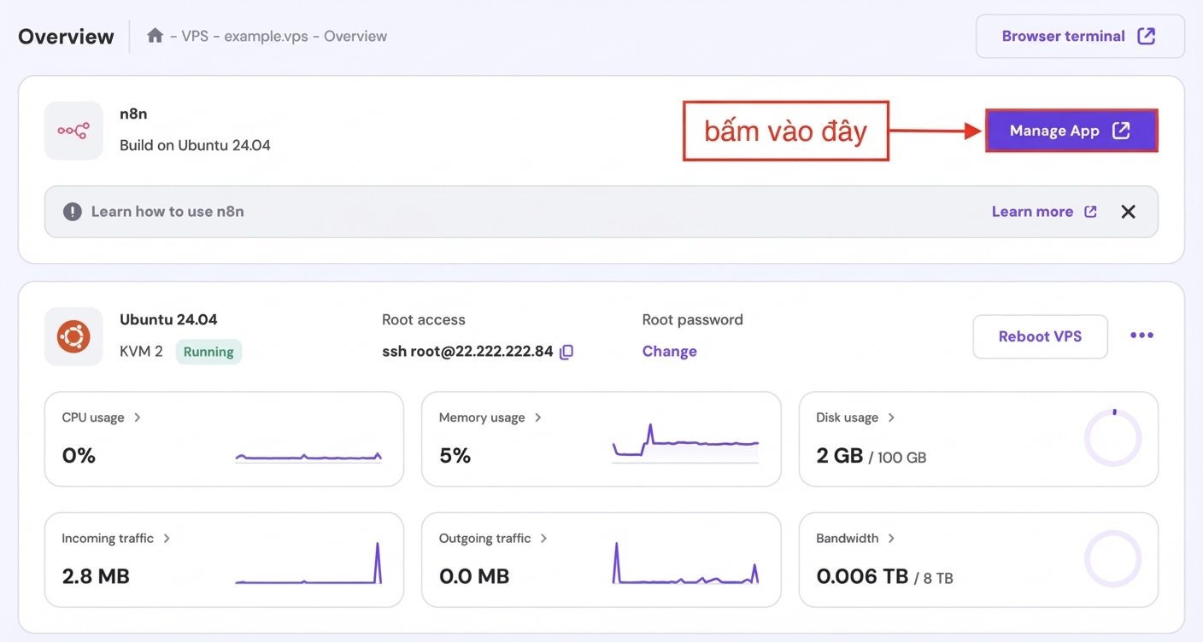Click the Reboot VPS button
Viewport: 1203px width, 642px height.
(1040, 336)
